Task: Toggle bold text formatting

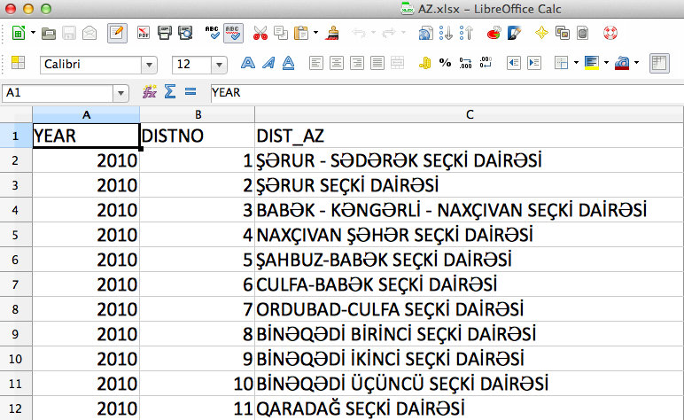Action: tap(249, 63)
